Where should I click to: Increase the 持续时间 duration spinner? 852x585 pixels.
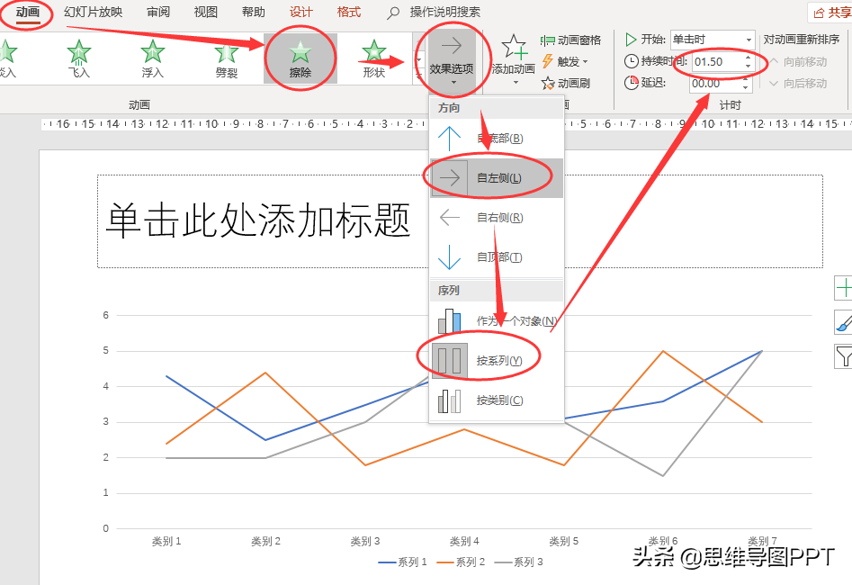pyautogui.click(x=748, y=58)
